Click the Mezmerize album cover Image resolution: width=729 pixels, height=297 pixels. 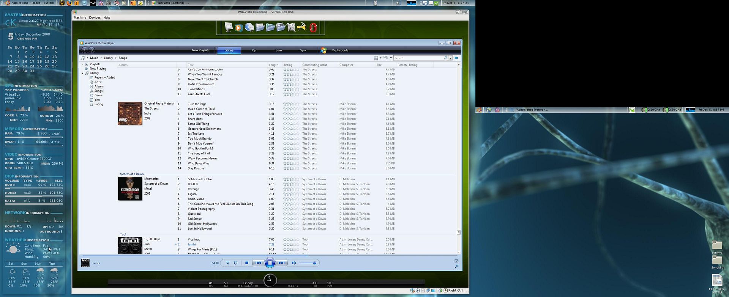[130, 188]
